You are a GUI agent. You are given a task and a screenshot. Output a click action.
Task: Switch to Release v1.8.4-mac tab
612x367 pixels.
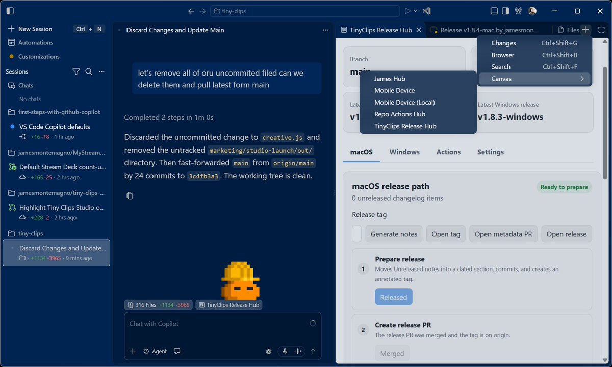(490, 30)
